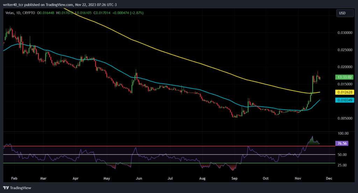
Task: Select the Velas, 1D, CRYPTO symbol label
Action: point(20,13)
